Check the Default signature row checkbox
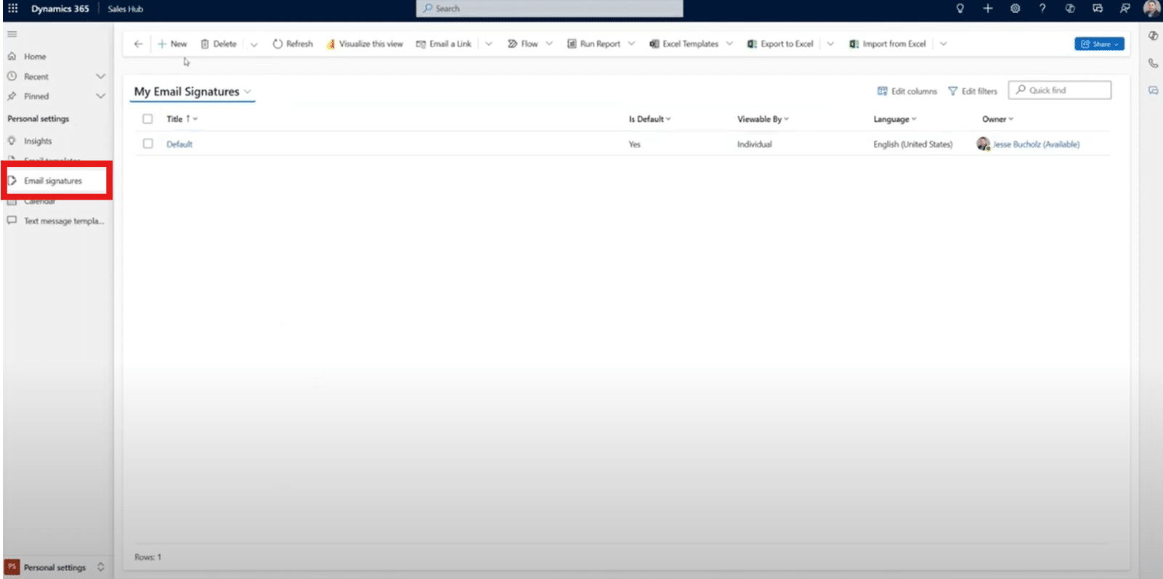The image size is (1163, 579). 148,144
